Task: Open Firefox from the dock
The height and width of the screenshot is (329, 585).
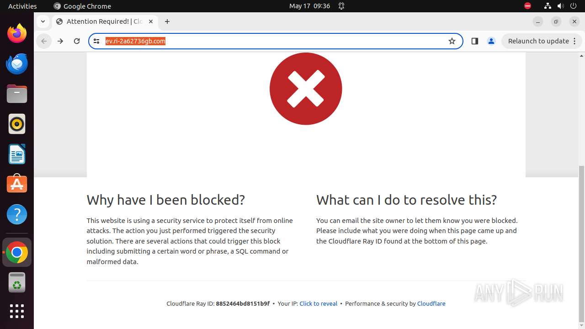Action: (17, 33)
